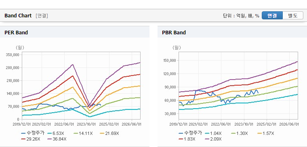Click the 280,000 label on PER y-axis
307x147 pixels.
point(13,68)
